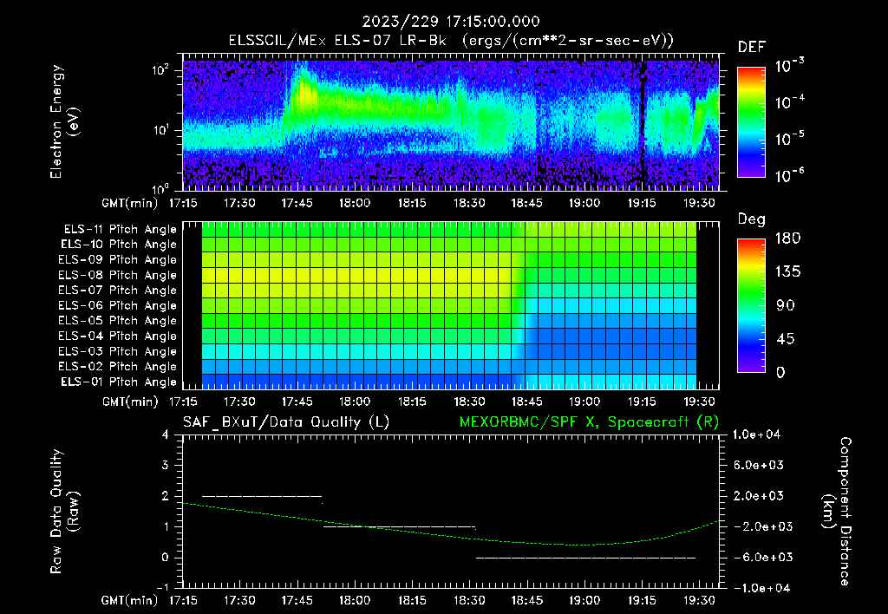Click the Deg pitch angle color bar

pos(751,305)
